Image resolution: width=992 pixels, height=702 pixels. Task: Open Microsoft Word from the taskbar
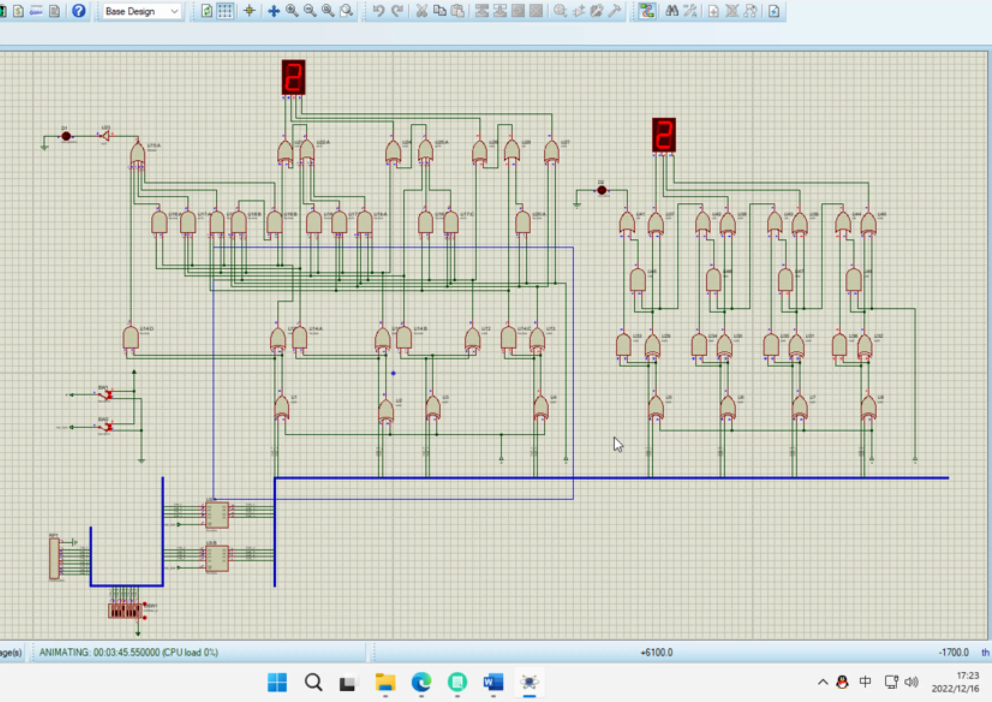click(493, 682)
